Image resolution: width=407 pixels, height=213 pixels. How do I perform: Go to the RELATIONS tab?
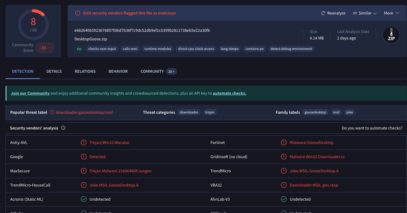[x=85, y=71]
